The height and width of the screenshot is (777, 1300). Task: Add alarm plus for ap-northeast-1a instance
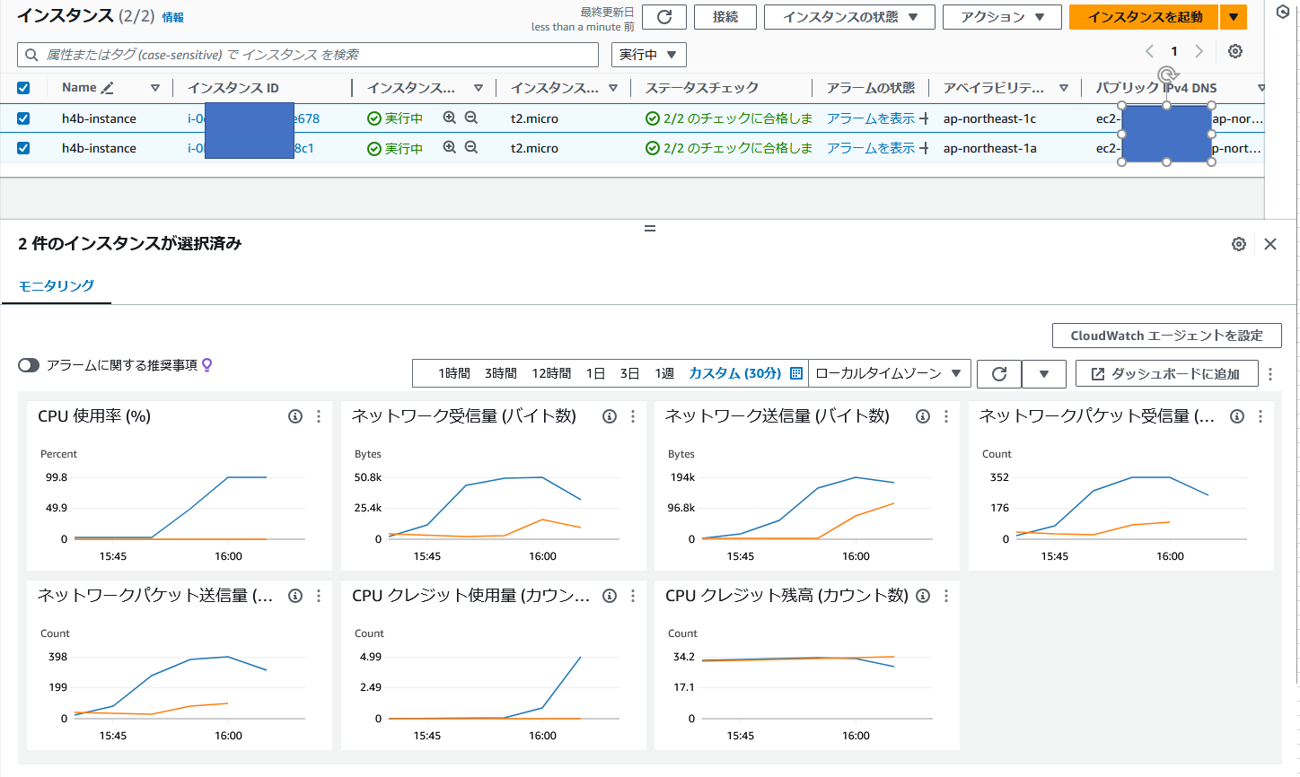point(924,148)
